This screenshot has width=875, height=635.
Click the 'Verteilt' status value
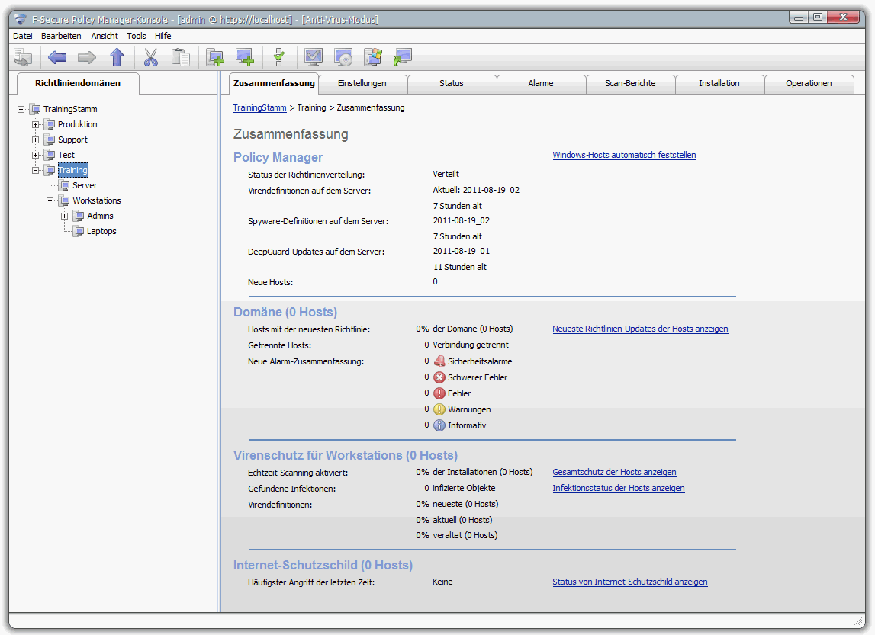click(446, 174)
